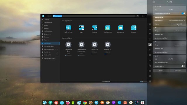Open the IPv4 Метод selector
This screenshot has width=187, height=105.
click(x=169, y=31)
